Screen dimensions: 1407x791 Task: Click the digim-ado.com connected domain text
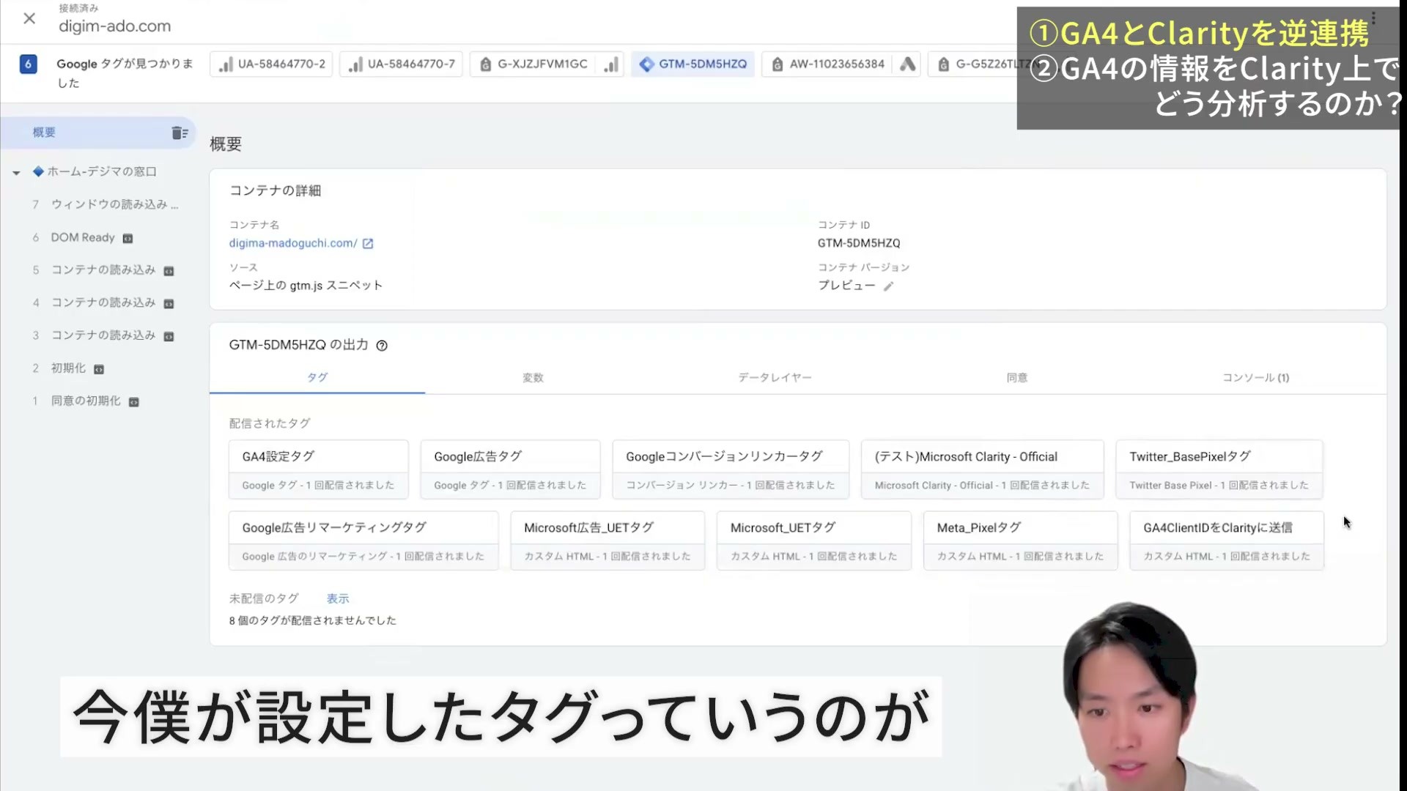point(114,26)
